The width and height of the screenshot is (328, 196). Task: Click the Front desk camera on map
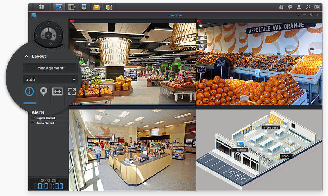pyautogui.click(x=271, y=122)
